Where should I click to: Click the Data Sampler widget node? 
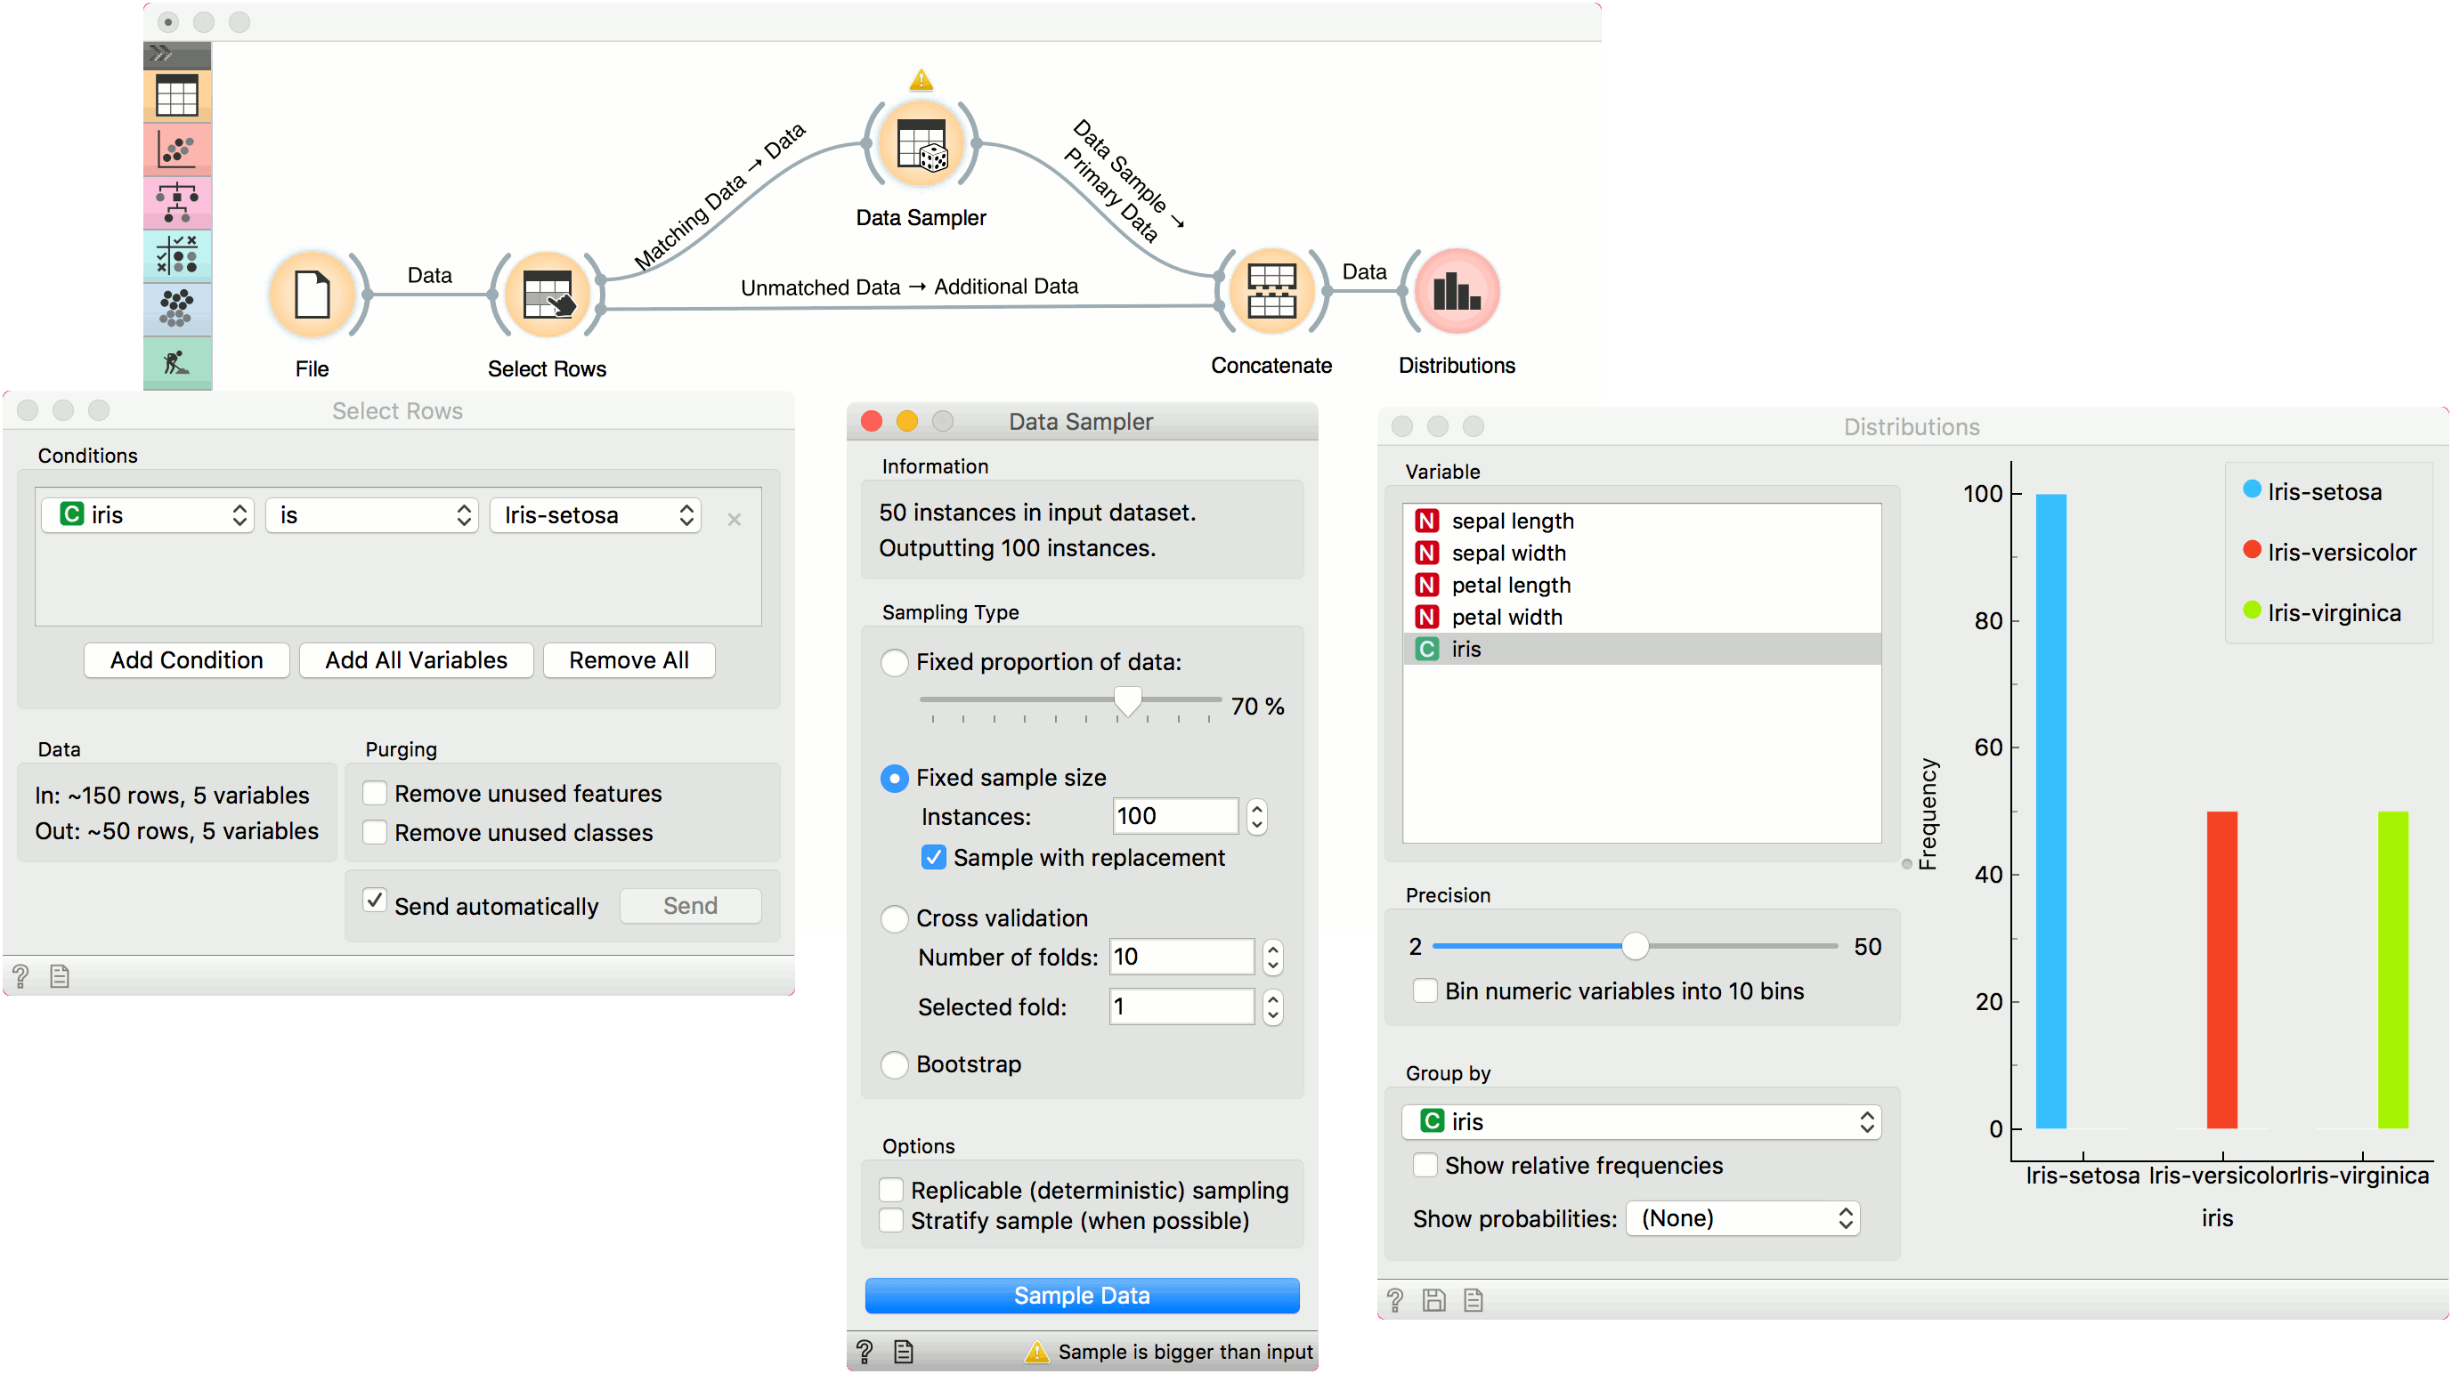coord(921,145)
